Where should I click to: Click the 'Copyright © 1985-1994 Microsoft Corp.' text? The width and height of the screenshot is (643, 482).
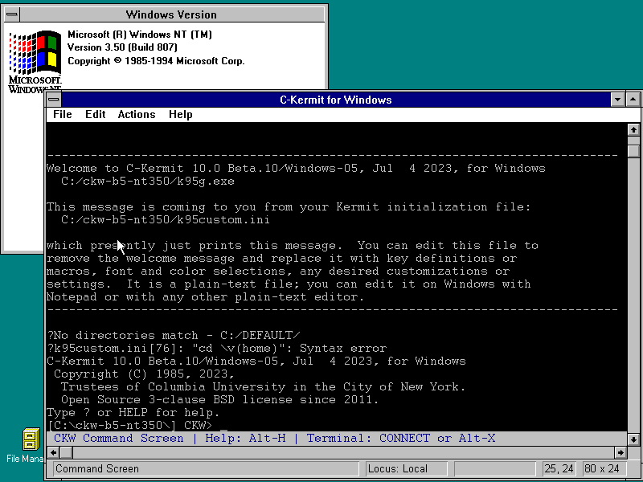pyautogui.click(x=156, y=61)
